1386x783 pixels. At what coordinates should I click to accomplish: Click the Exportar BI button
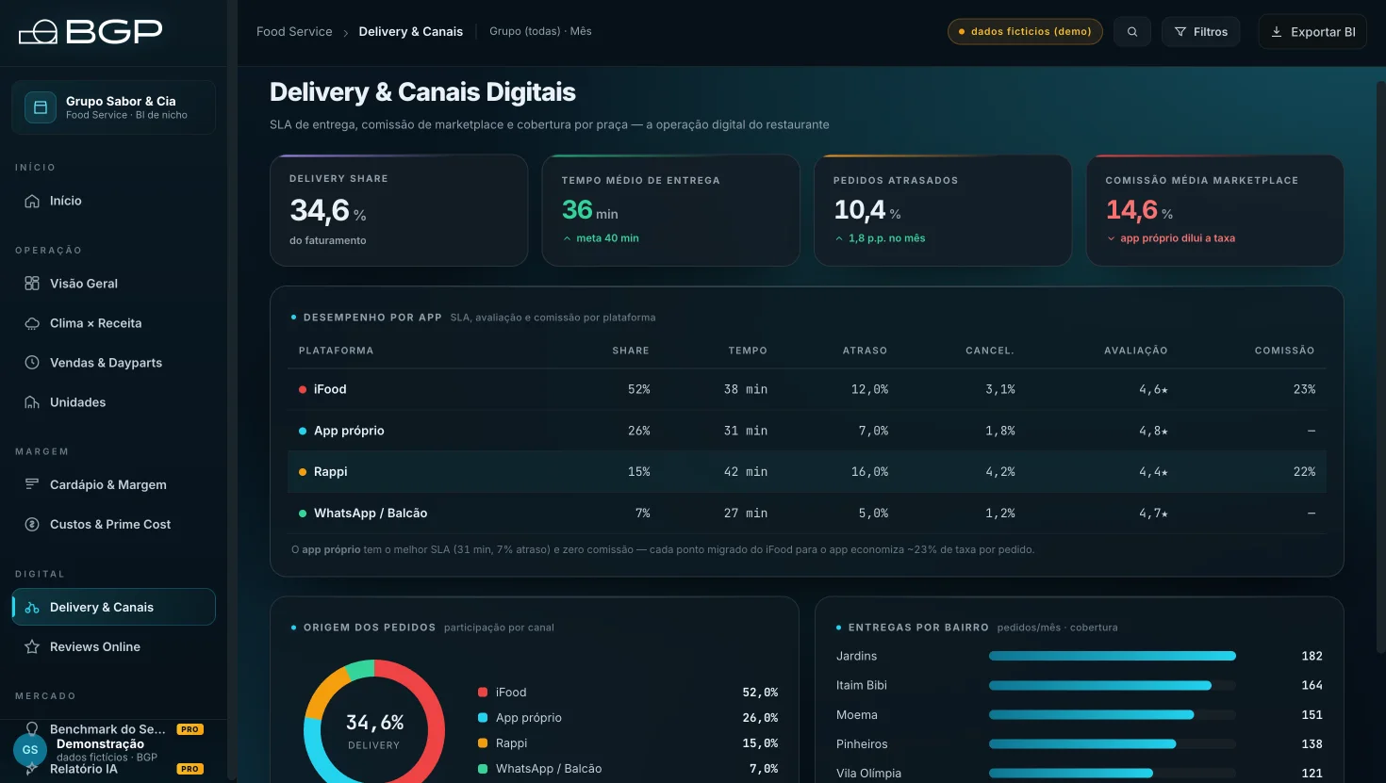(x=1312, y=32)
